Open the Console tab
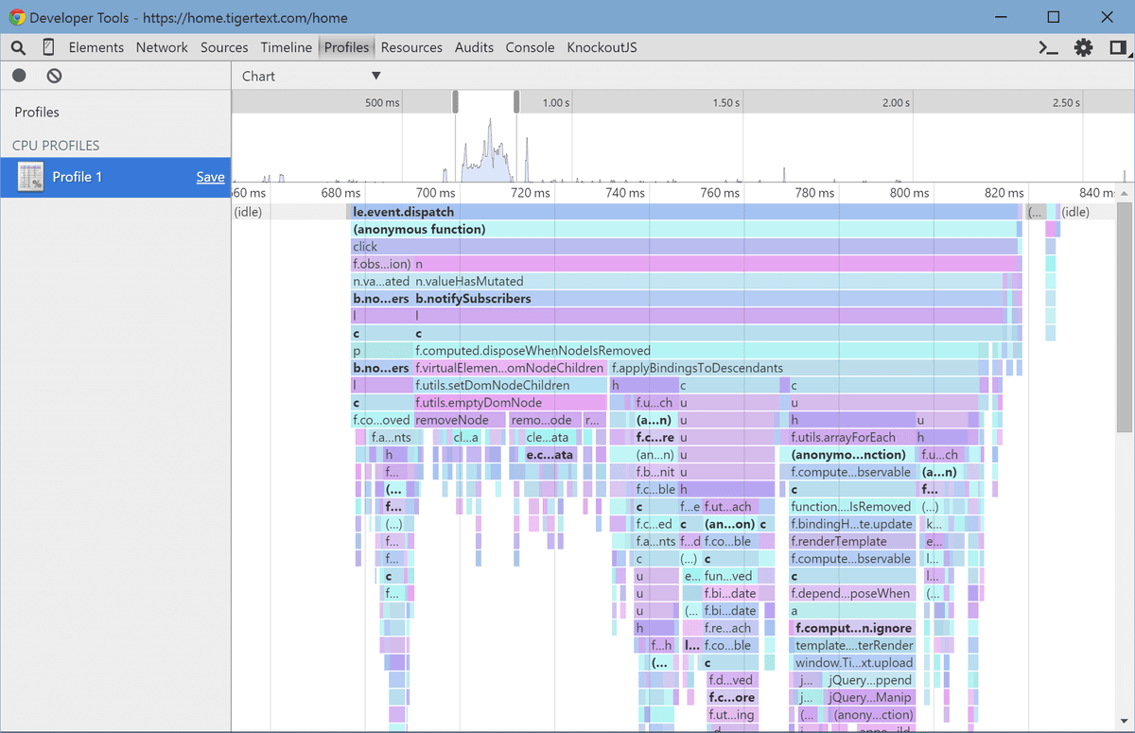 point(530,47)
